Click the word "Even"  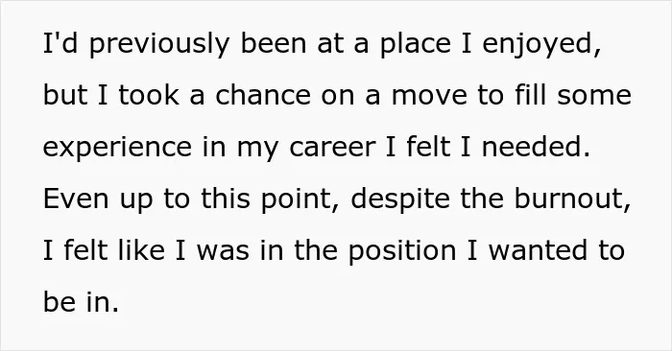pos(76,199)
